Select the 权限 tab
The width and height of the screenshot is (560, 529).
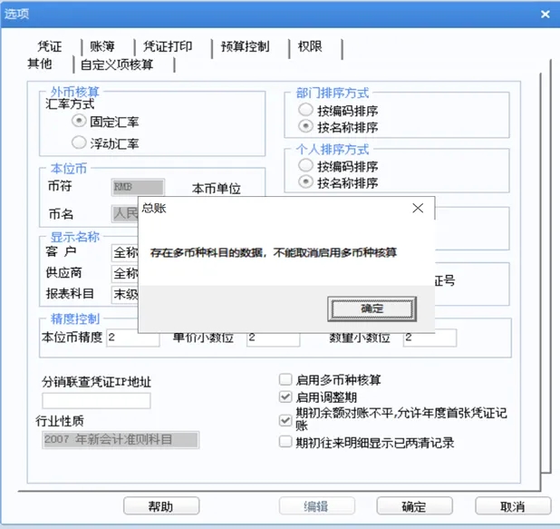point(310,46)
